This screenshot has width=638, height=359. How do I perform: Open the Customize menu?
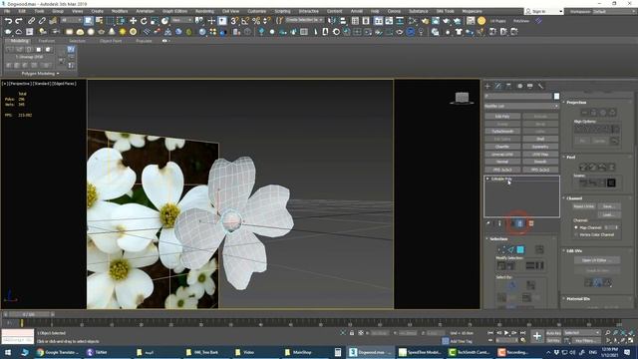pos(257,11)
